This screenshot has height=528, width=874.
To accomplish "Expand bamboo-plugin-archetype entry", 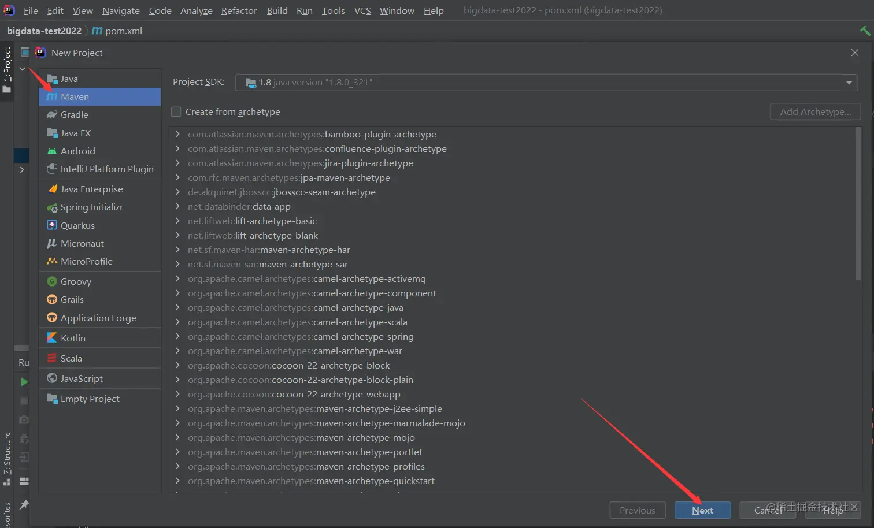I will tap(177, 134).
